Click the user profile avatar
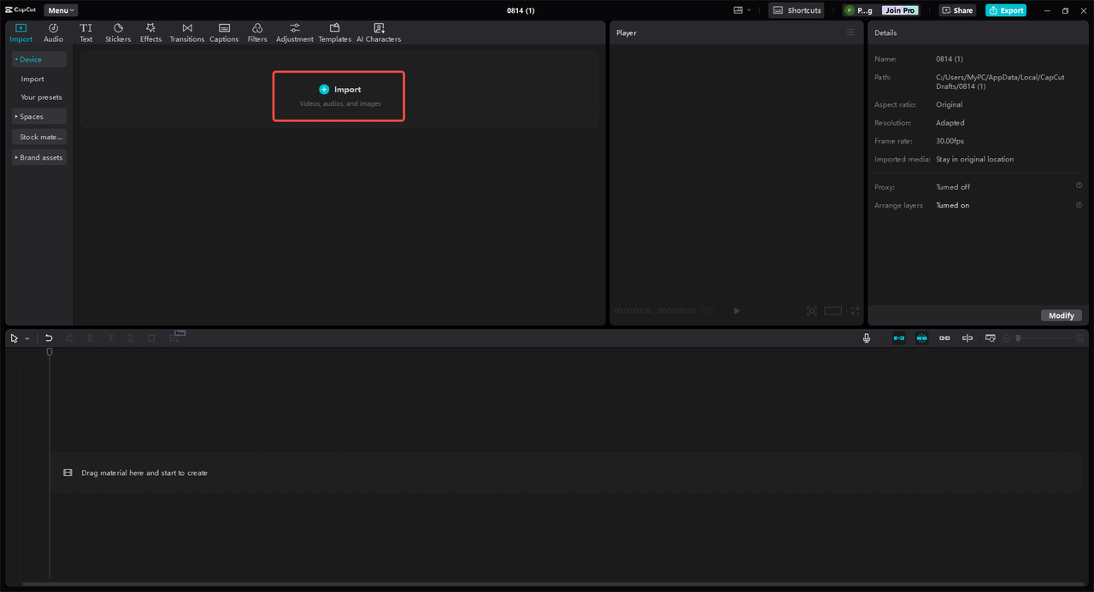1094x592 pixels. [849, 10]
